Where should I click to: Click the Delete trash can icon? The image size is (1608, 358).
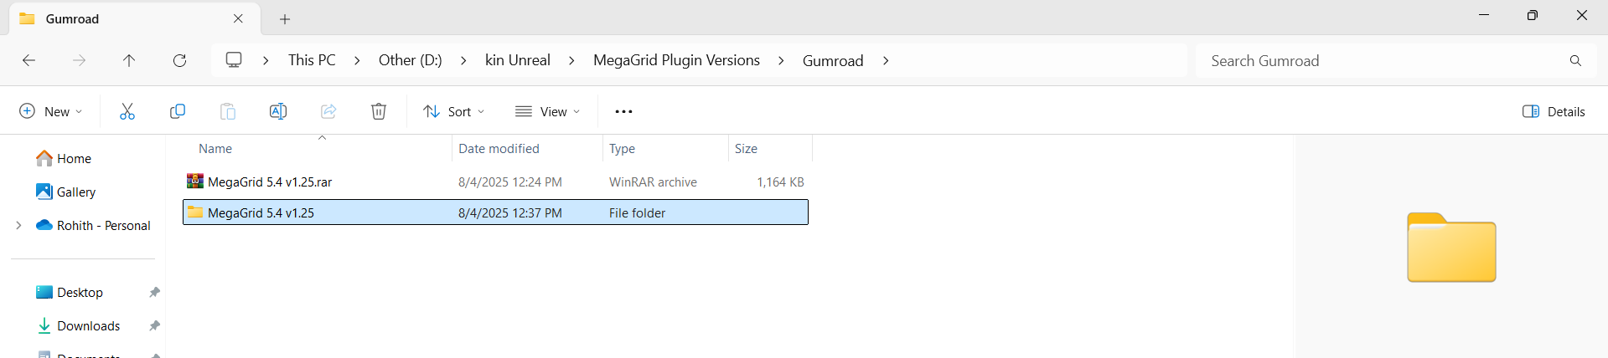(x=379, y=111)
